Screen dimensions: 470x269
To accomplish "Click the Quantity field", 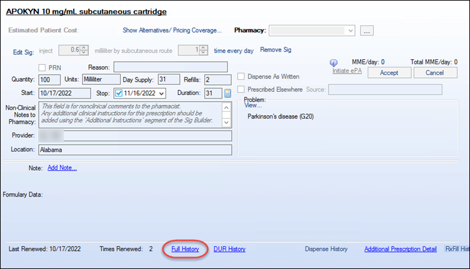I will pos(49,80).
